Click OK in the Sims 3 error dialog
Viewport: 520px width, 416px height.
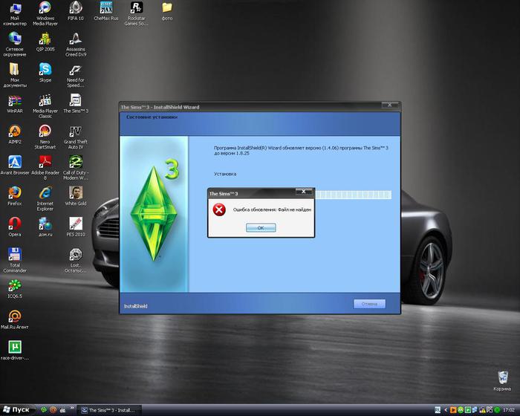pos(261,227)
